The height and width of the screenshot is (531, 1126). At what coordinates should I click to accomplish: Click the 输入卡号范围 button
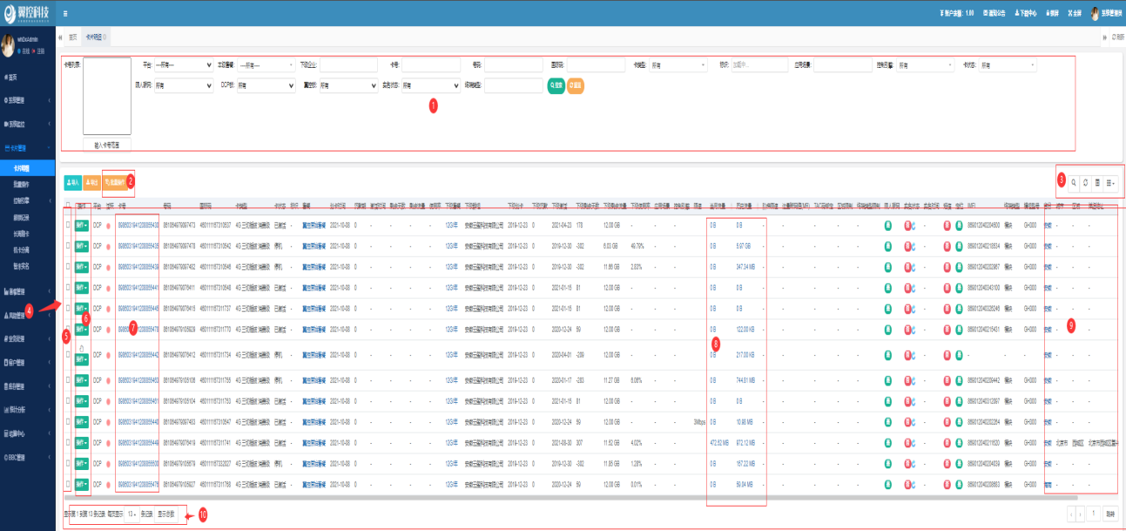(x=106, y=145)
